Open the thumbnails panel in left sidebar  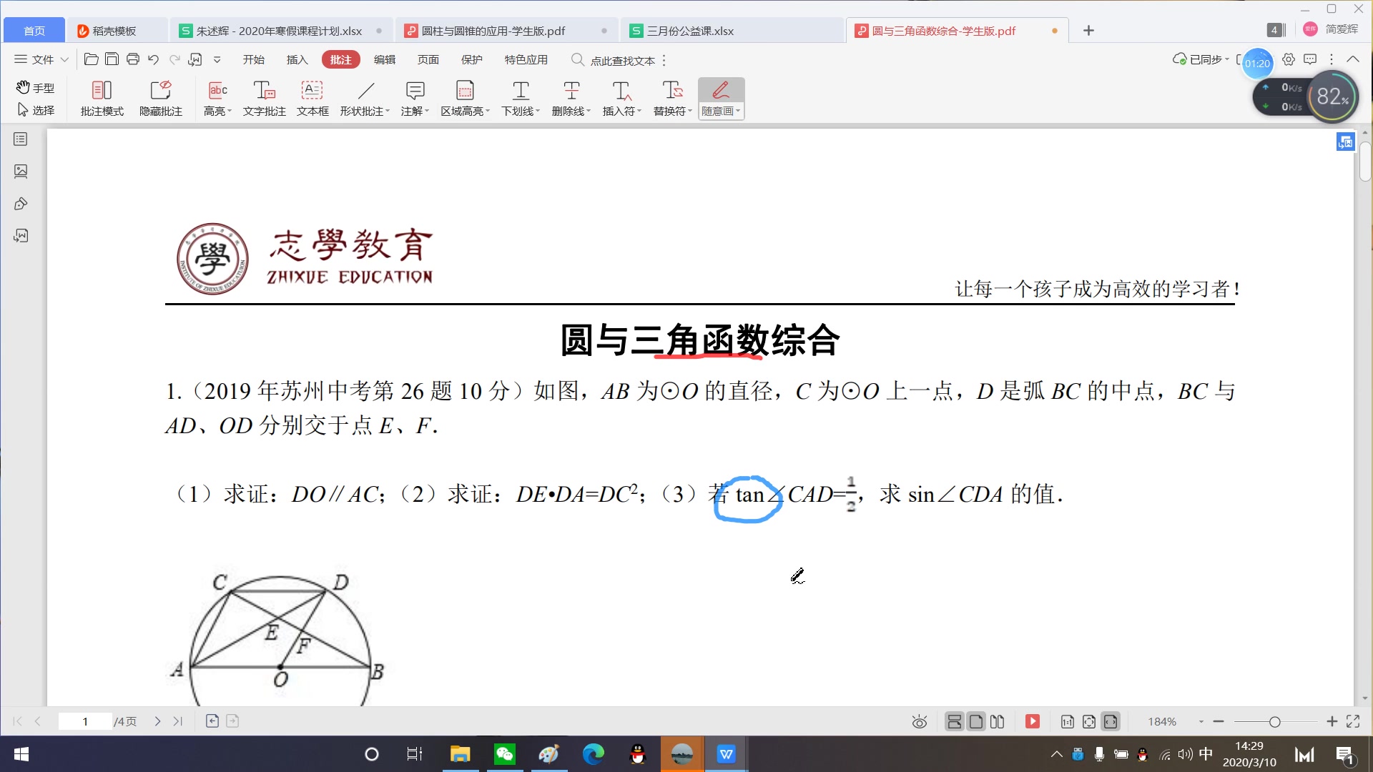(20, 139)
